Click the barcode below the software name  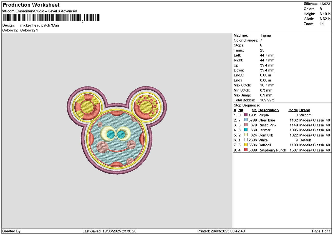pos(51,18)
